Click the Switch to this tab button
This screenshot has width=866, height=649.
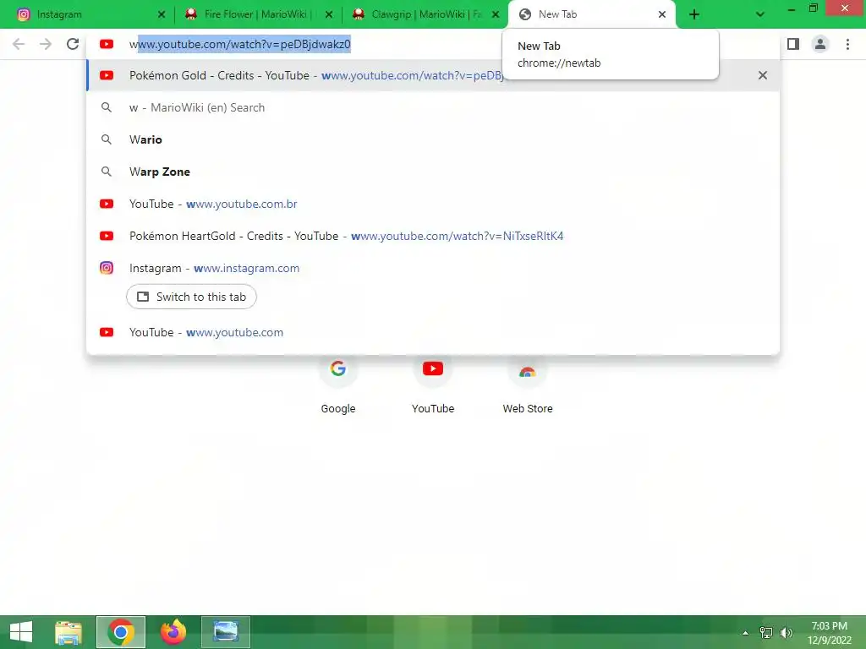(191, 297)
